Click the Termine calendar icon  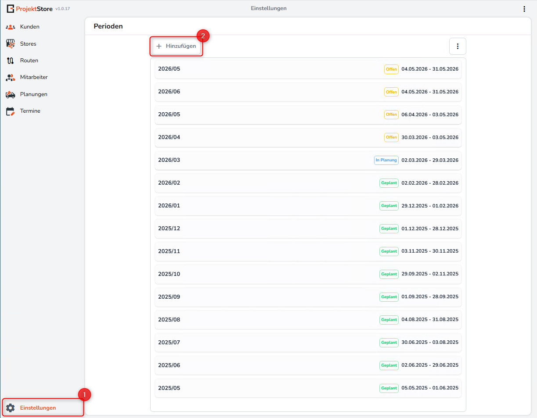pos(10,111)
